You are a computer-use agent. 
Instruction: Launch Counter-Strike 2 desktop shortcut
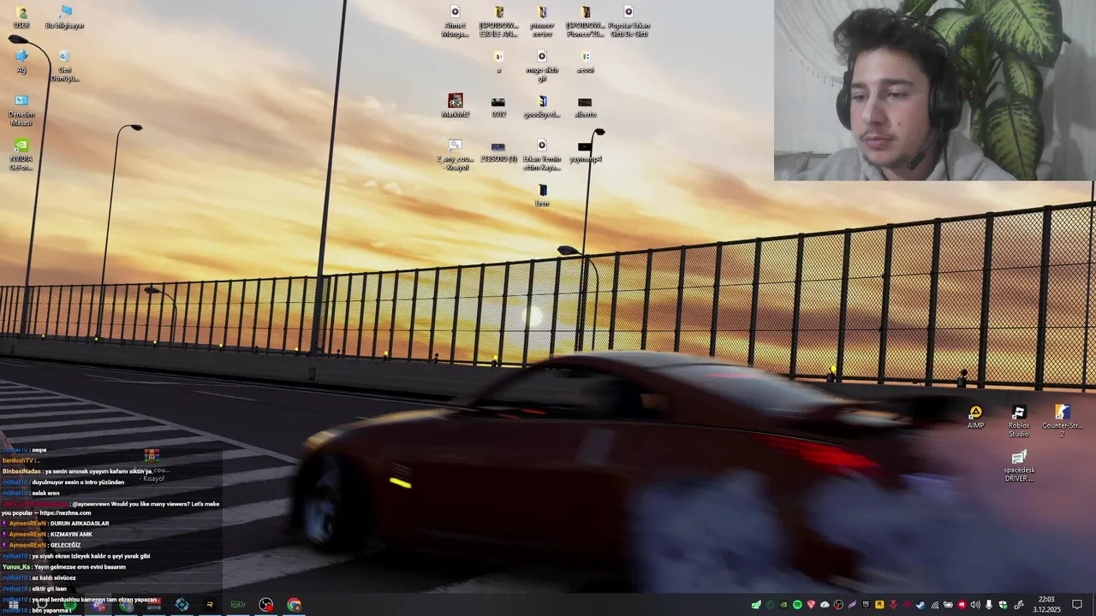click(1063, 422)
